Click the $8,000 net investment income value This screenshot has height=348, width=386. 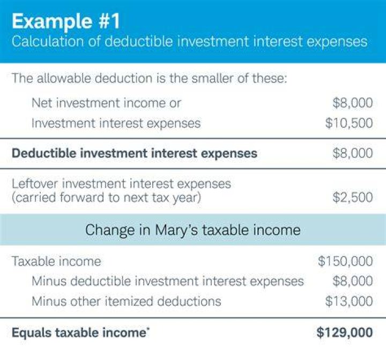353,103
